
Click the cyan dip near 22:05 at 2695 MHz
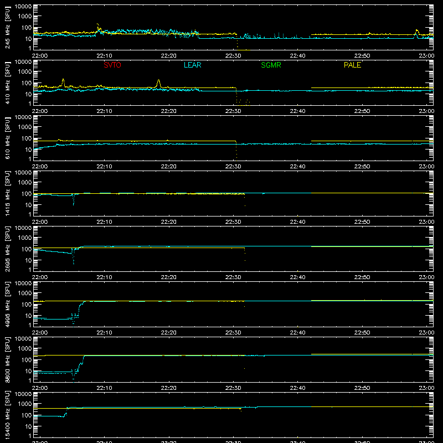pyautogui.click(x=73, y=256)
